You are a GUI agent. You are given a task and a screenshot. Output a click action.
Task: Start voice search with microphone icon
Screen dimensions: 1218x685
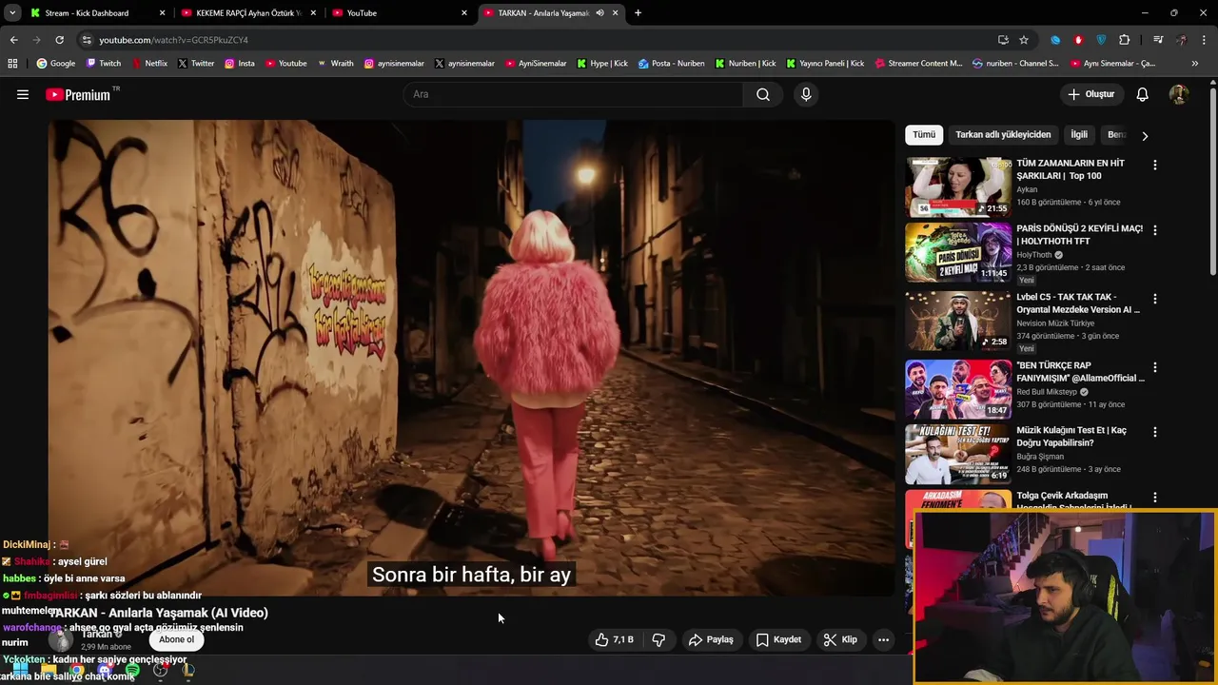point(806,94)
